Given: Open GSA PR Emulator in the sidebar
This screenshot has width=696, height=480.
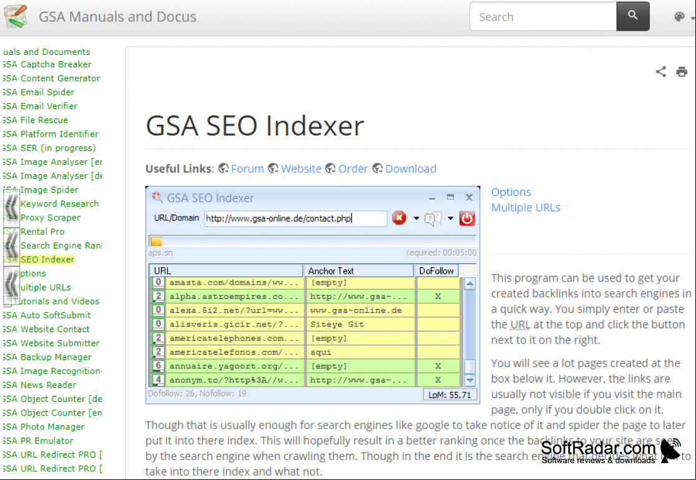Looking at the screenshot, I should tap(38, 441).
